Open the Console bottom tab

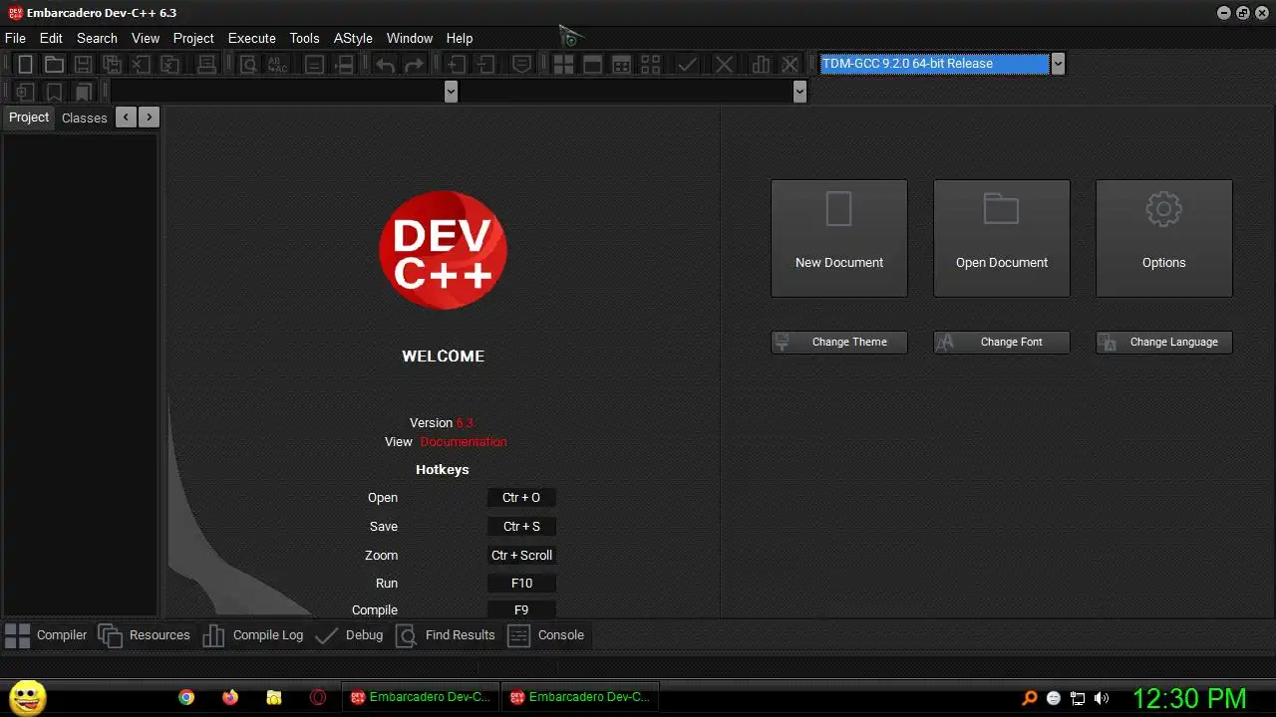tap(546, 635)
